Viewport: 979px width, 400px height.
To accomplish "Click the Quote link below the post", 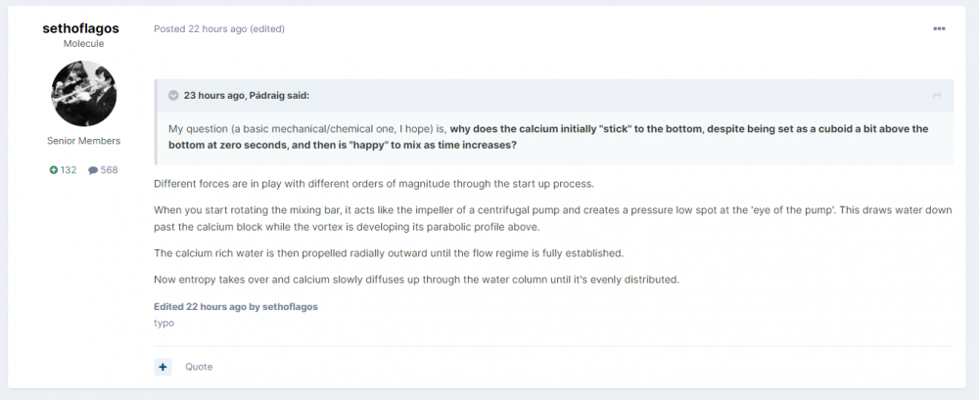I will coord(199,367).
